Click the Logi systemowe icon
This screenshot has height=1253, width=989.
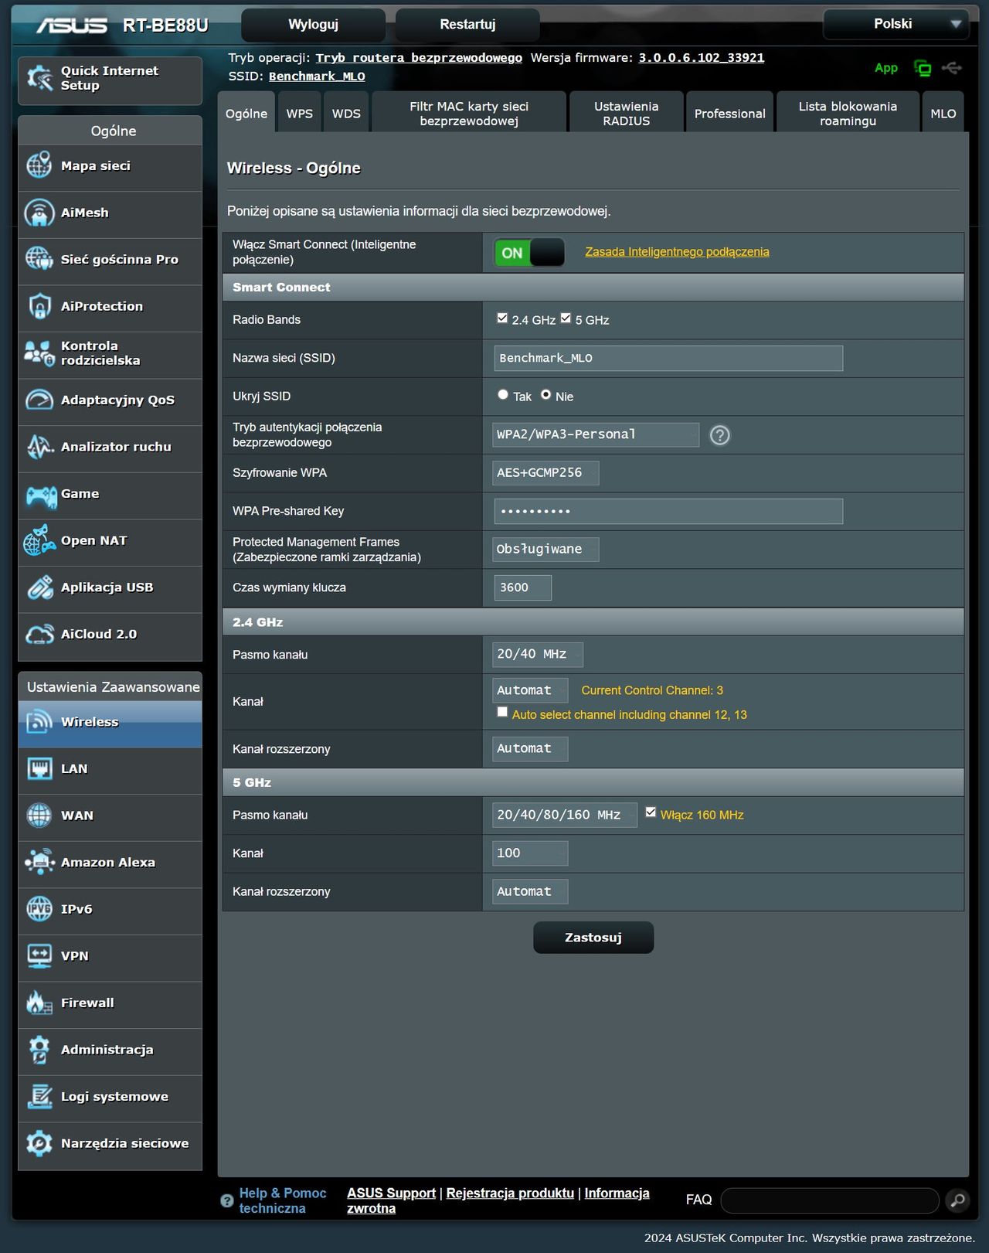point(39,1096)
